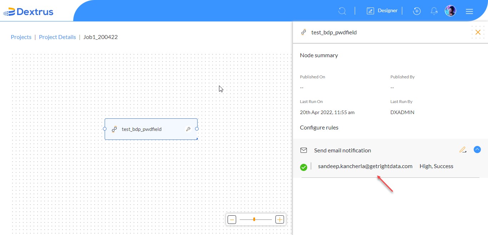Click the High, Success status text
The width and height of the screenshot is (488, 235).
pyautogui.click(x=437, y=166)
